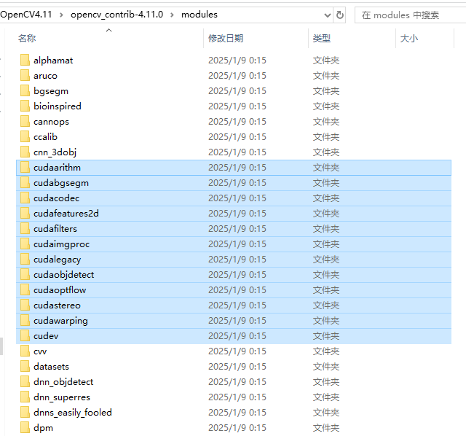
Task: Go to the OpenCV4.11 breadcrumb folder
Action: tap(26, 15)
